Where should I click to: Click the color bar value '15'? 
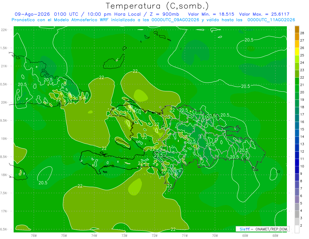point(302,129)
